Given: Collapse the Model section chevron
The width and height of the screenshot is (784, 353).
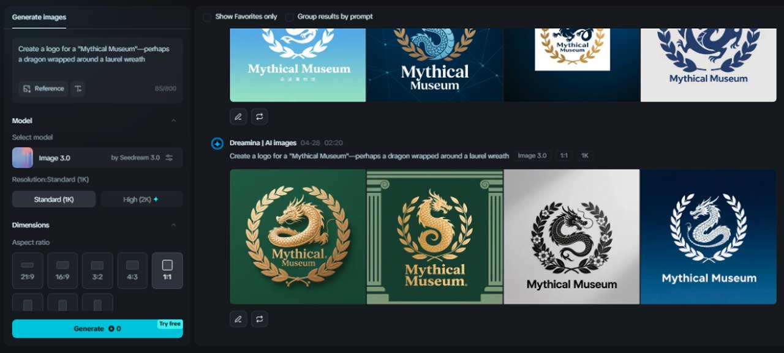Looking at the screenshot, I should 173,121.
